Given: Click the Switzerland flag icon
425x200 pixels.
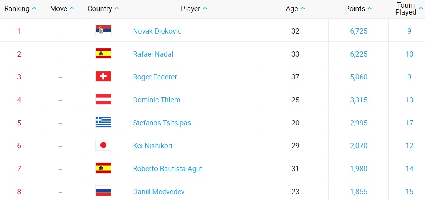Looking at the screenshot, I should pyautogui.click(x=103, y=76).
